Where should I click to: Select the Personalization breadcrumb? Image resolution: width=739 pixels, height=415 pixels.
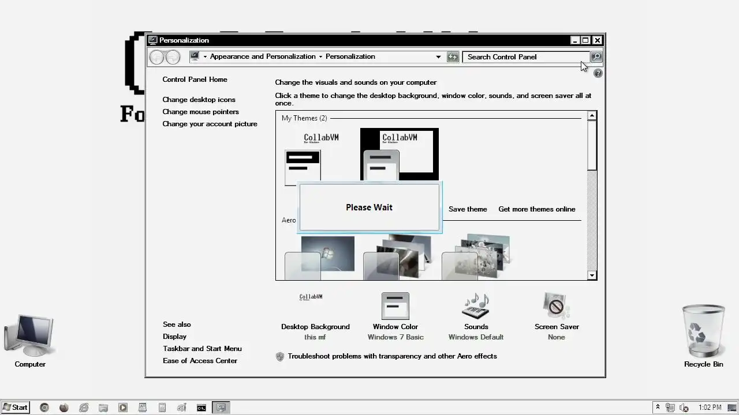tap(350, 56)
